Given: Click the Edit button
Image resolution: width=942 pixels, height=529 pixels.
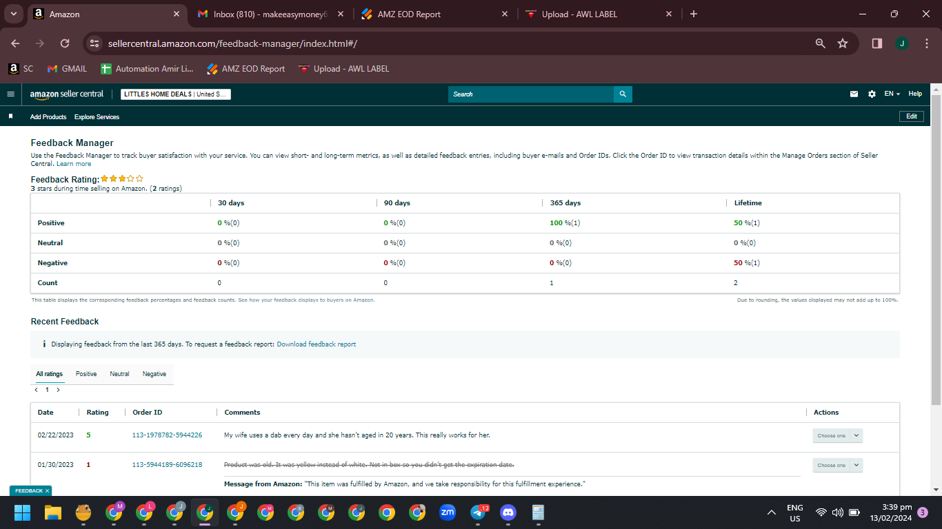Looking at the screenshot, I should click(x=912, y=116).
